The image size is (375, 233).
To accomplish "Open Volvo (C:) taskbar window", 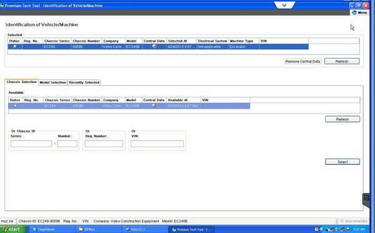I will (x=144, y=229).
